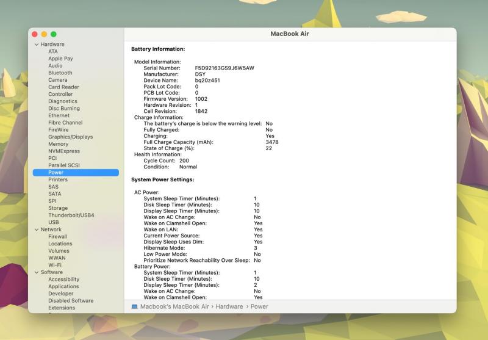This screenshot has height=340, width=488.
Task: Collapse the Software section chevron
Action: (x=37, y=272)
